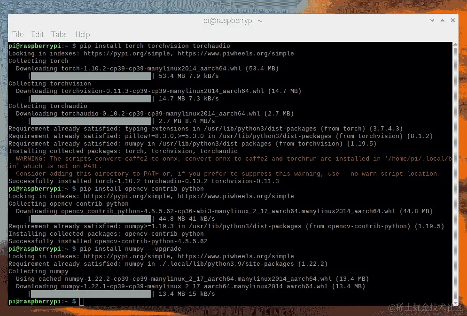The height and width of the screenshot is (316, 467).
Task: Open the Edit menu
Action: point(37,35)
